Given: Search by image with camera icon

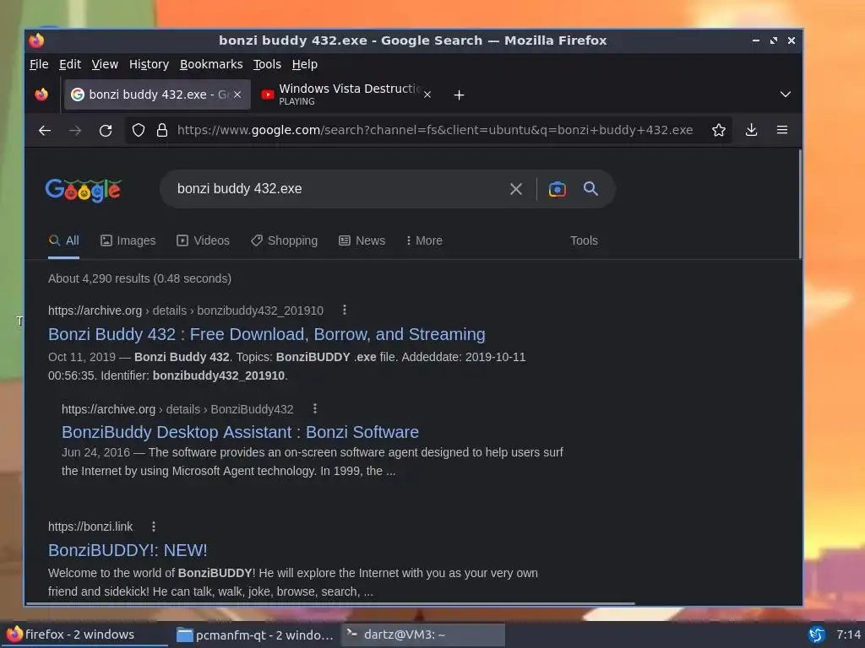Looking at the screenshot, I should click(558, 189).
